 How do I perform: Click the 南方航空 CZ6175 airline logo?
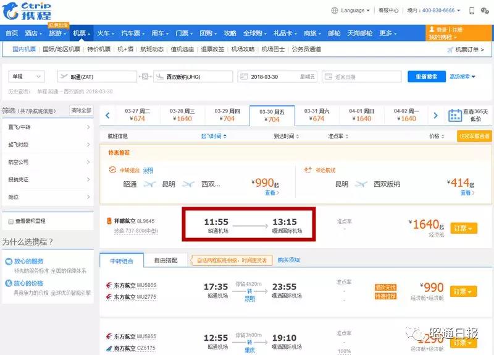(x=109, y=348)
